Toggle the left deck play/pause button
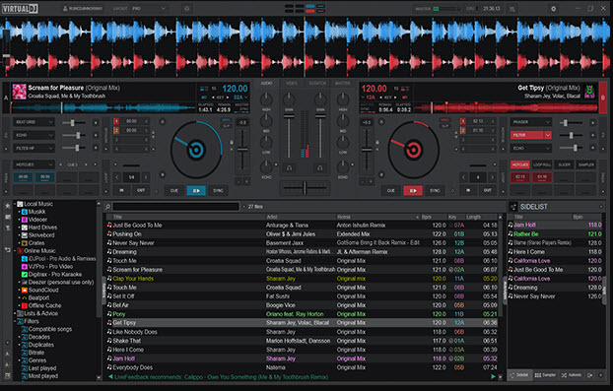 coord(196,191)
